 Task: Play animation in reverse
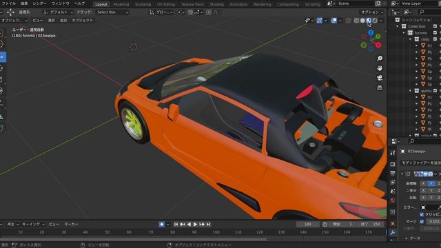tap(189, 225)
